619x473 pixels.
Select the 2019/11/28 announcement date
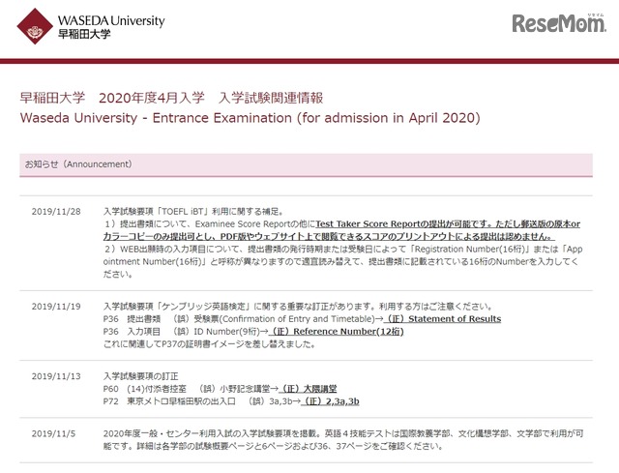coord(57,210)
